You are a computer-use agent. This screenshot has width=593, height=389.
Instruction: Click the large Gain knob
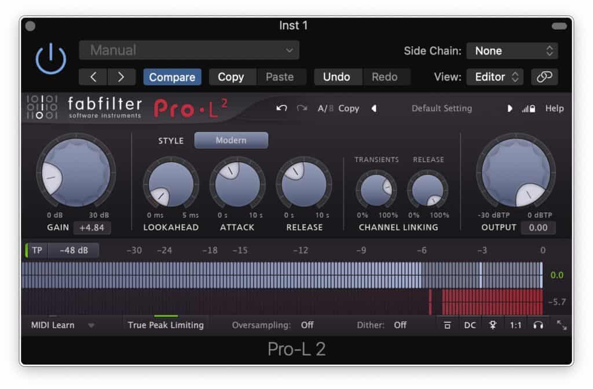pyautogui.click(x=76, y=173)
